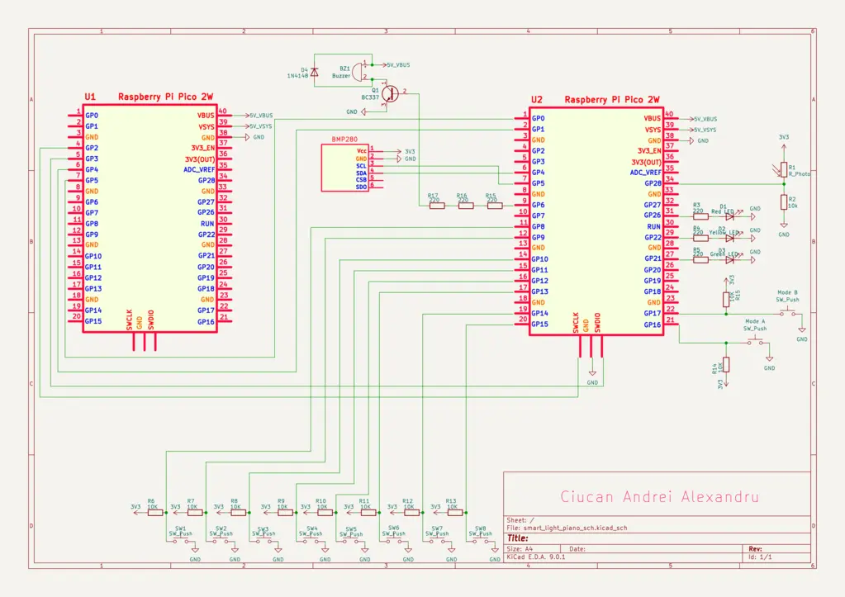845x597 pixels.
Task: Select the SW6 push button symbol
Action: (x=394, y=541)
